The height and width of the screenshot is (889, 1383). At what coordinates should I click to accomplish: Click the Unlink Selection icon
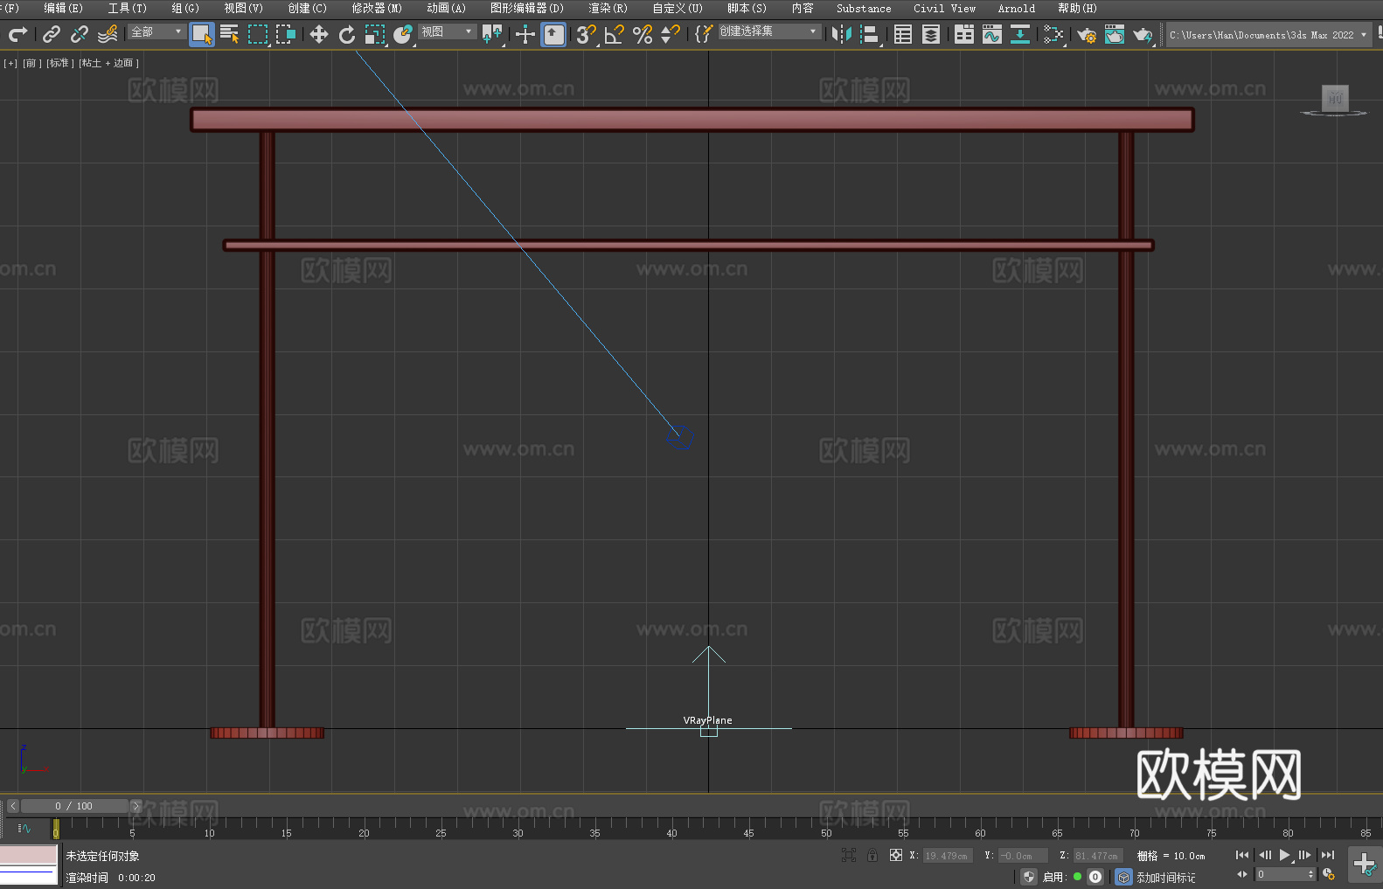point(80,35)
